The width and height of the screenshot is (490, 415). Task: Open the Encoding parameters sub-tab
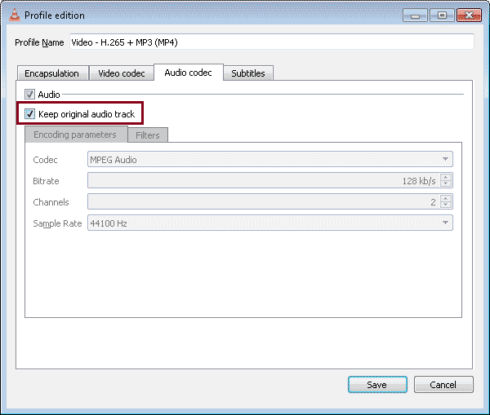pos(76,135)
